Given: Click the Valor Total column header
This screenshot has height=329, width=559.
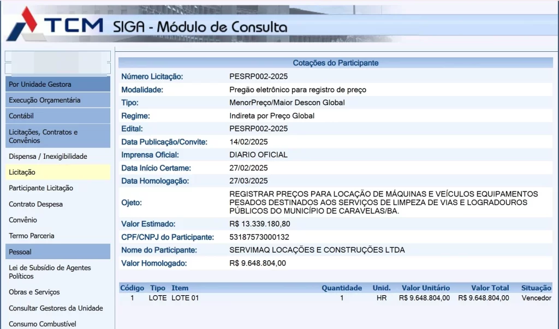Looking at the screenshot, I should coord(490,288).
